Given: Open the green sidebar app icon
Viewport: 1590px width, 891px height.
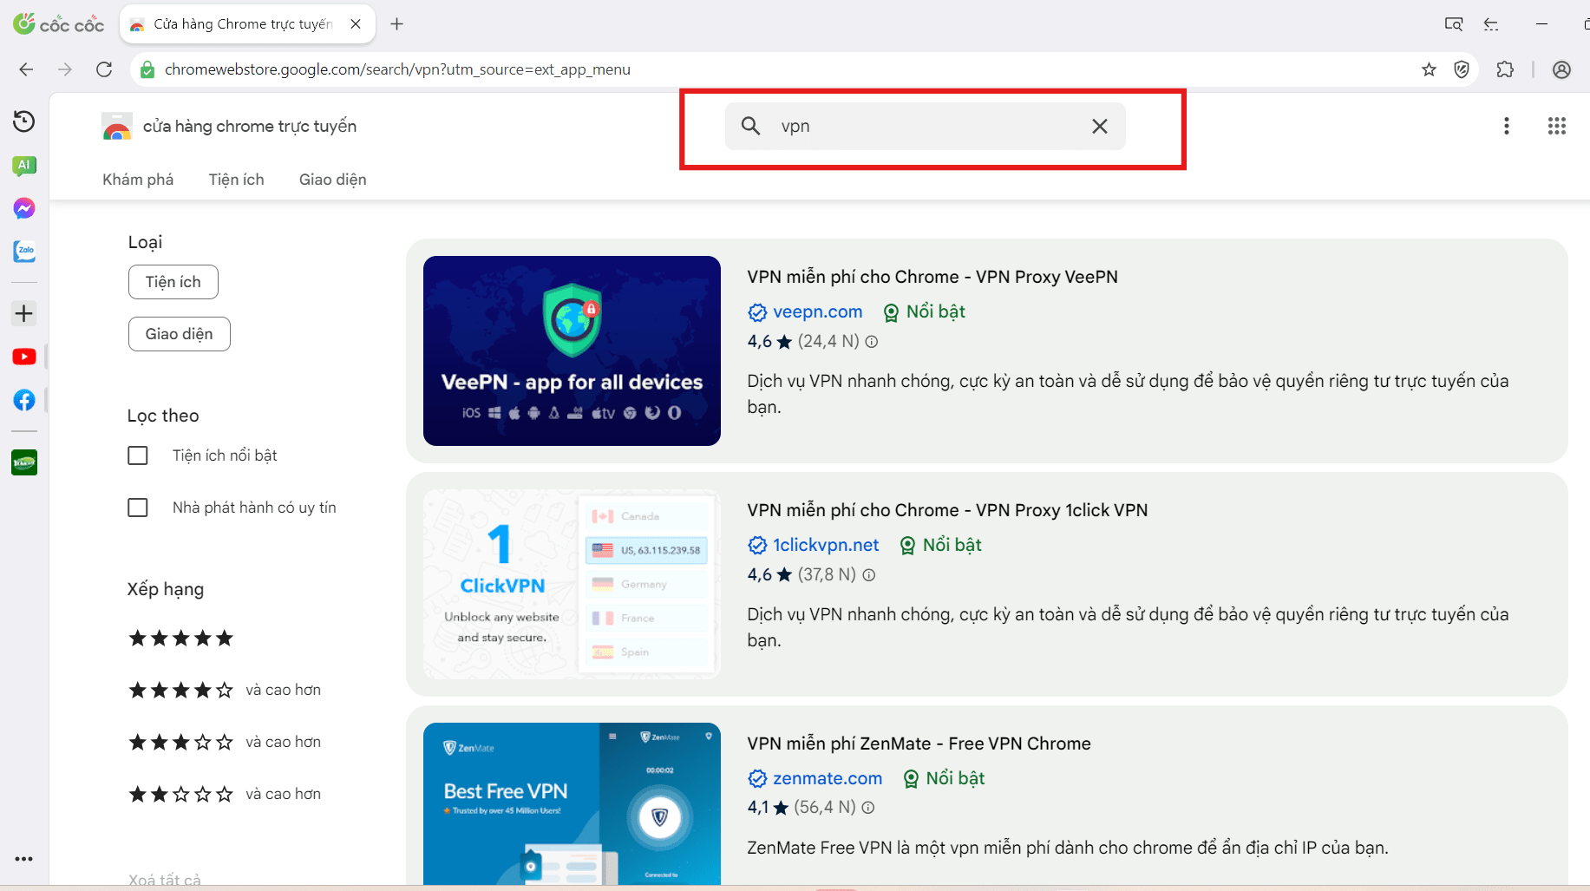Looking at the screenshot, I should 24,462.
